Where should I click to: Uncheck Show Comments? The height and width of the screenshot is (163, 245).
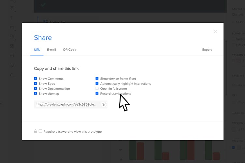(x=36, y=79)
